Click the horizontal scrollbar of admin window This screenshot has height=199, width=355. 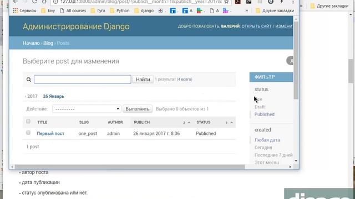tap(130, 167)
